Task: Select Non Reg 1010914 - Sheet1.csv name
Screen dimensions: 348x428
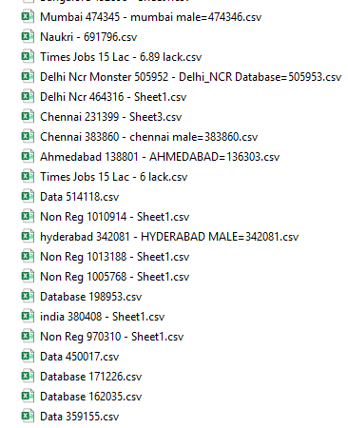Action: tap(115, 217)
